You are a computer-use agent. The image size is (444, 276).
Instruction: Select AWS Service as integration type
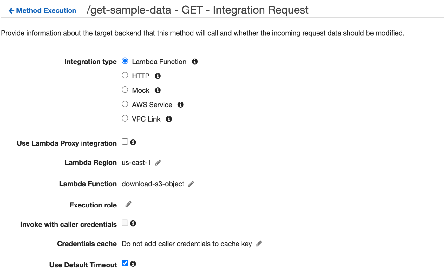pyautogui.click(x=125, y=104)
